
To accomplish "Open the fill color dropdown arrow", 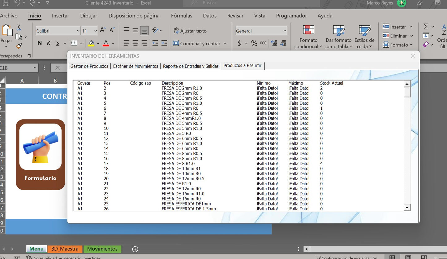I will click(98, 44).
